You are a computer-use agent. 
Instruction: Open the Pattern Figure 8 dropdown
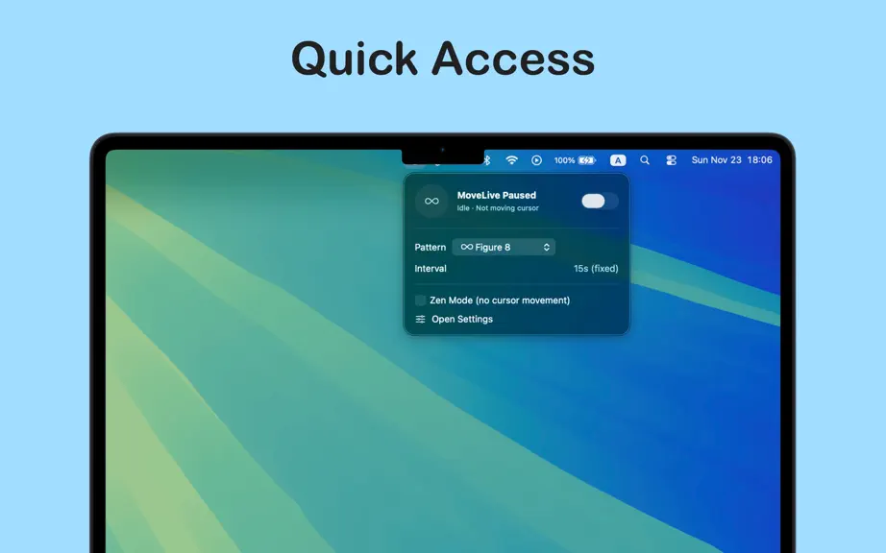(x=504, y=247)
